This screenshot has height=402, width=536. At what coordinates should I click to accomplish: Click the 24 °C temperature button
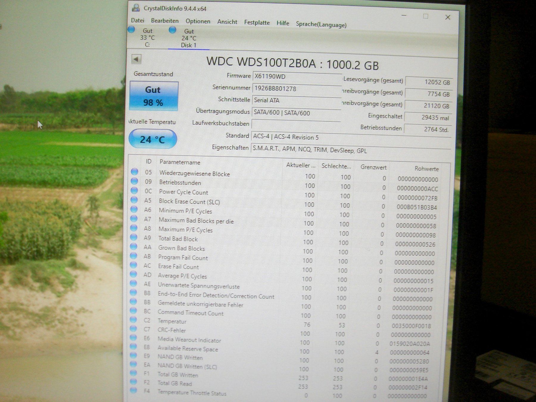[x=153, y=139]
